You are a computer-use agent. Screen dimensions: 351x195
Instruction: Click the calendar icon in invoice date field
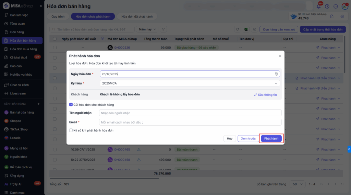point(276,74)
